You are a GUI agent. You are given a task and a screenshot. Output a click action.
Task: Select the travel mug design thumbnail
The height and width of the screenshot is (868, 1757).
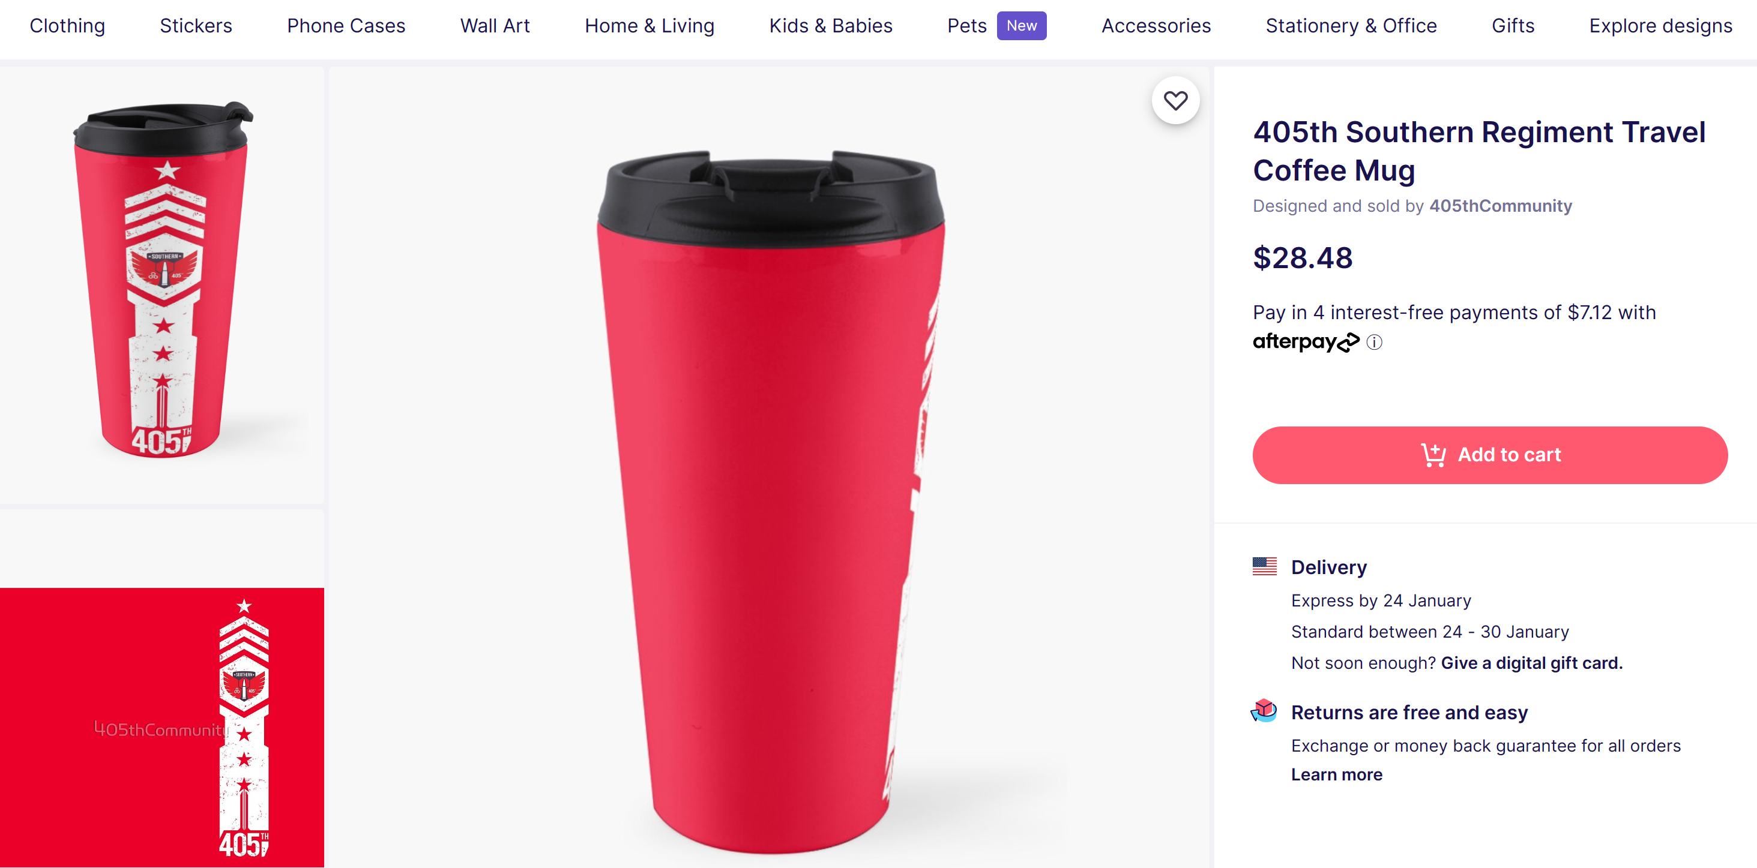pyautogui.click(x=161, y=285)
